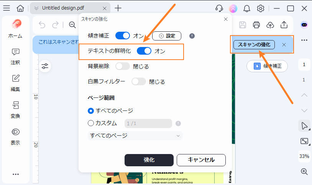The width and height of the screenshot is (312, 185).
Task: Save the document with floppy icon
Action: click(x=242, y=25)
